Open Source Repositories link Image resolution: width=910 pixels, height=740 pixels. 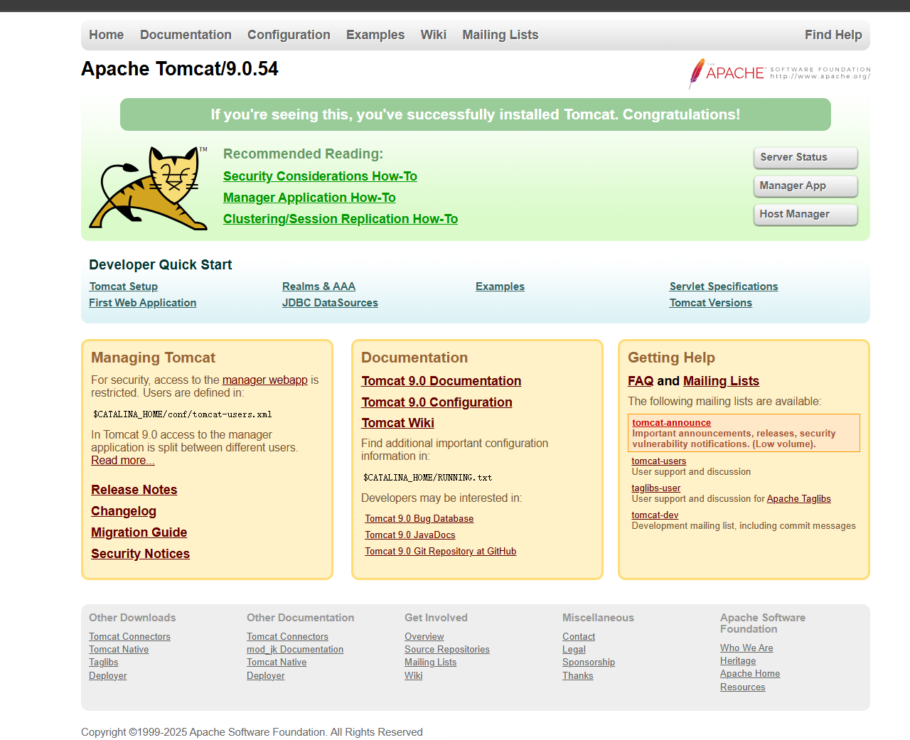[x=447, y=650]
